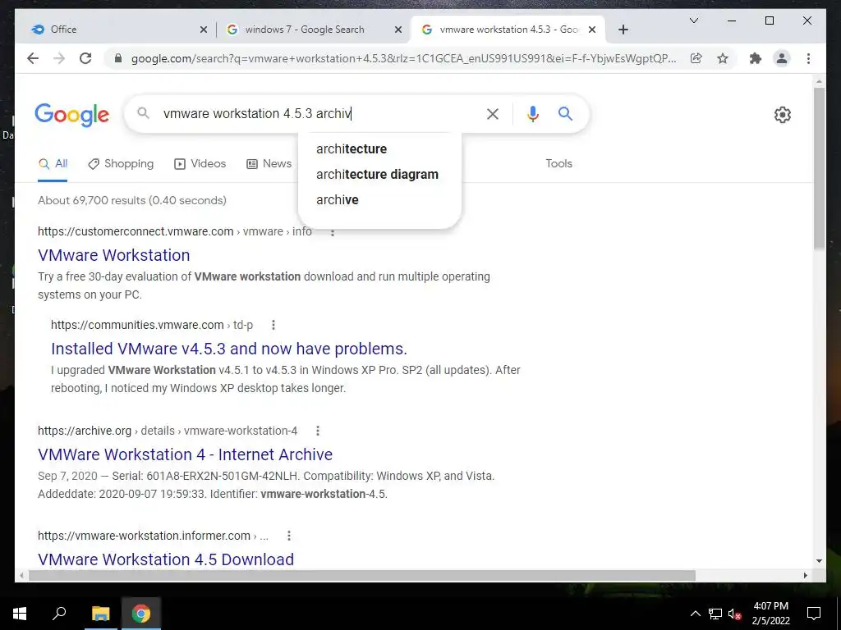Open File Explorer from taskbar
841x630 pixels.
tap(100, 614)
